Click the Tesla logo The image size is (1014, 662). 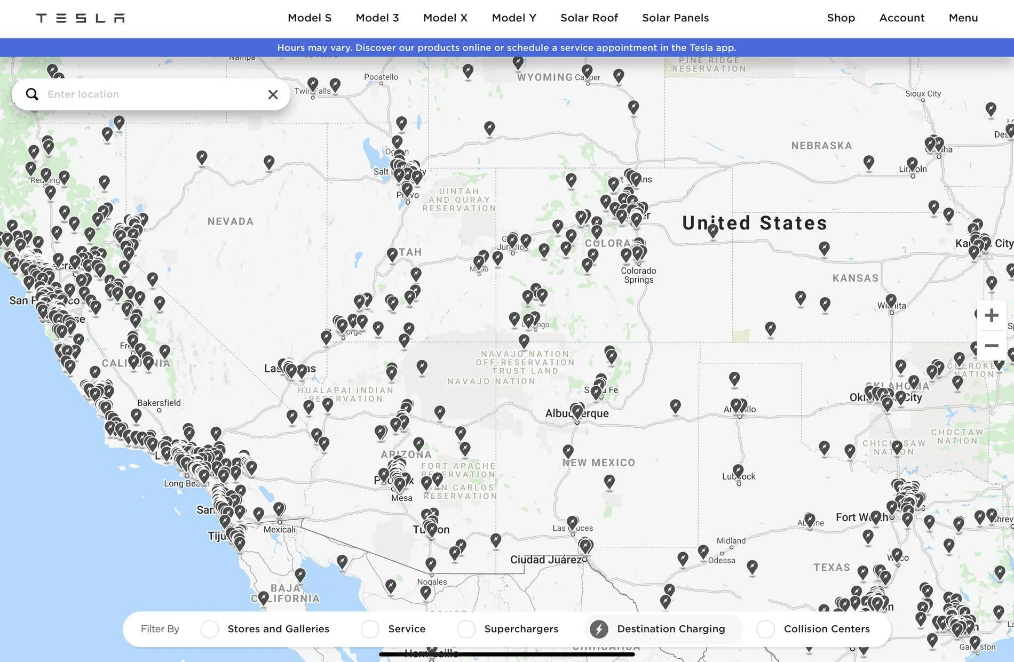(x=80, y=18)
